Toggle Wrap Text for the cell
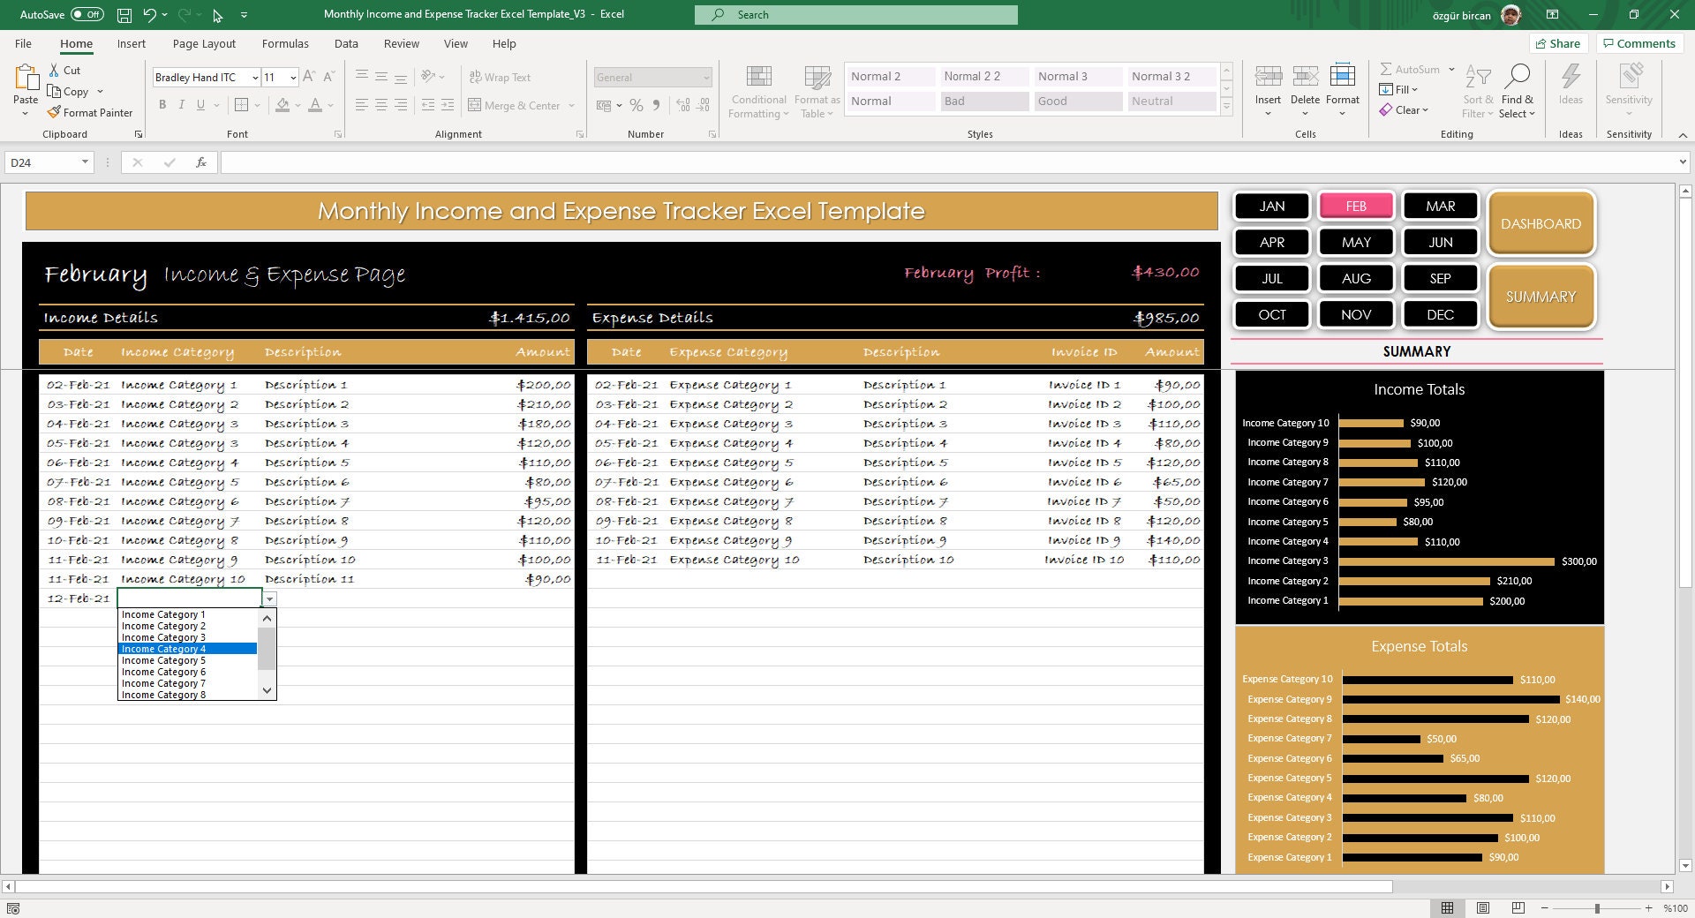Screen dimensions: 1695x918 (x=501, y=77)
